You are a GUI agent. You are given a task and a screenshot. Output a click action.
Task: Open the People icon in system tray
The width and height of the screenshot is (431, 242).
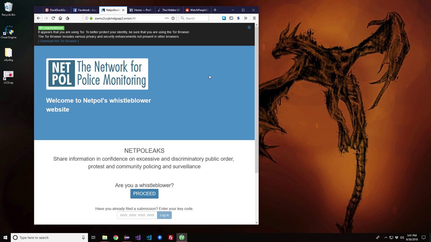click(378, 238)
